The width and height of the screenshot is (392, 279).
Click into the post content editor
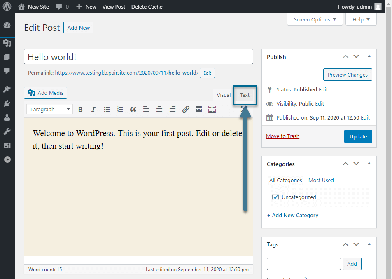pyautogui.click(x=138, y=186)
